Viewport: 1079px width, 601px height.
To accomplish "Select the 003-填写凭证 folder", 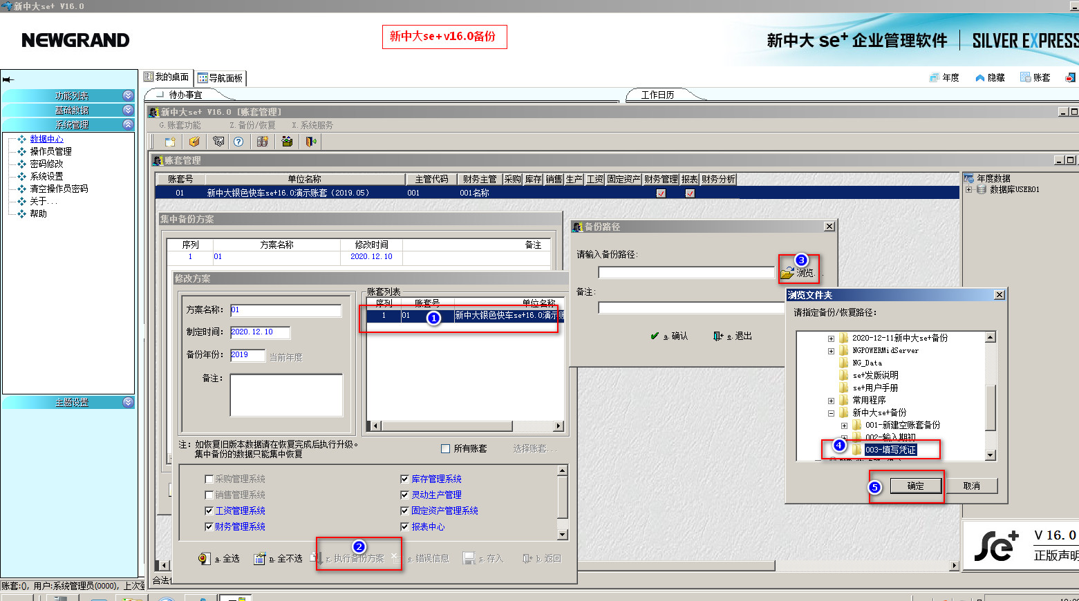I will pyautogui.click(x=890, y=450).
